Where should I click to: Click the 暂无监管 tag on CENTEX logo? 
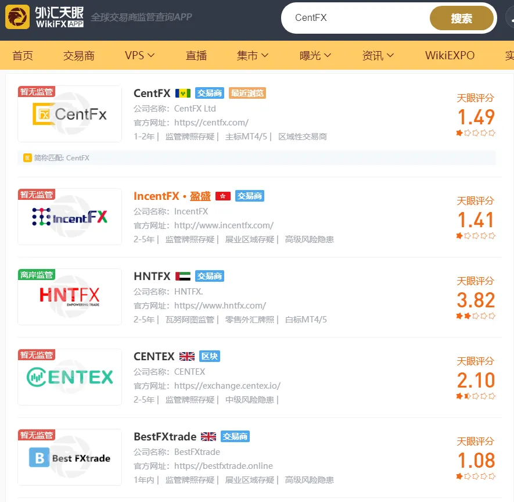pos(37,355)
